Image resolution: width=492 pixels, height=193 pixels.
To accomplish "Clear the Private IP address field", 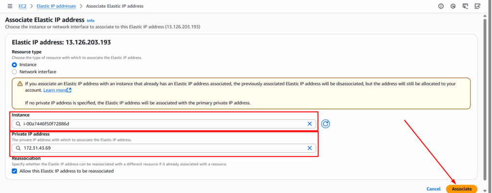I will [309, 148].
